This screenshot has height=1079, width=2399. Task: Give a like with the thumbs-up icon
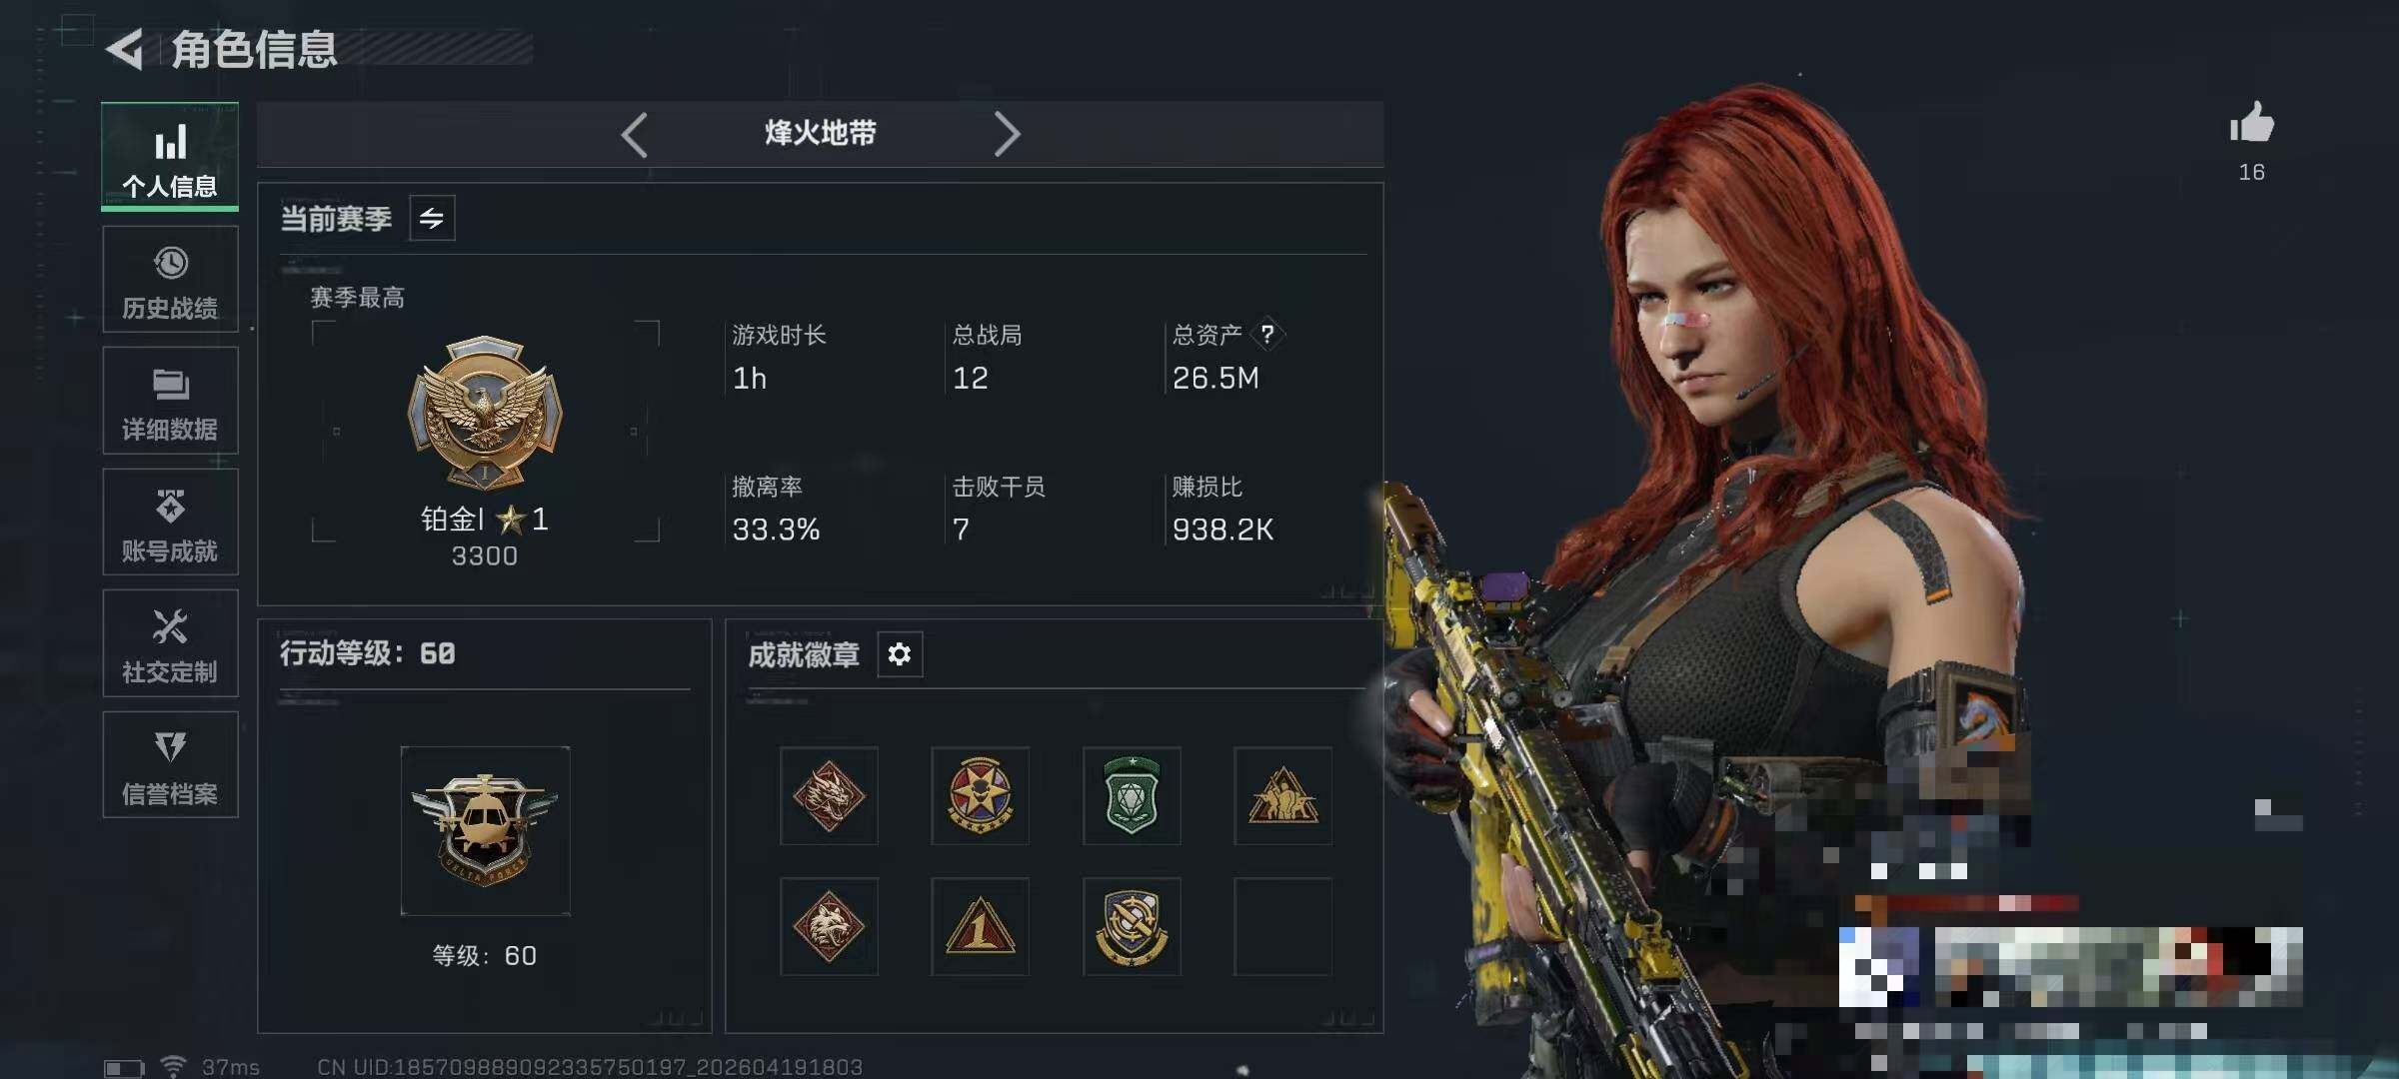pos(2251,124)
